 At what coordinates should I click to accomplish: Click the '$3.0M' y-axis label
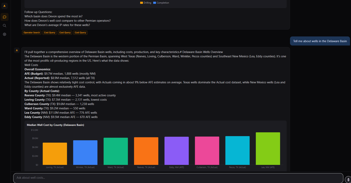[x=35, y=156]
